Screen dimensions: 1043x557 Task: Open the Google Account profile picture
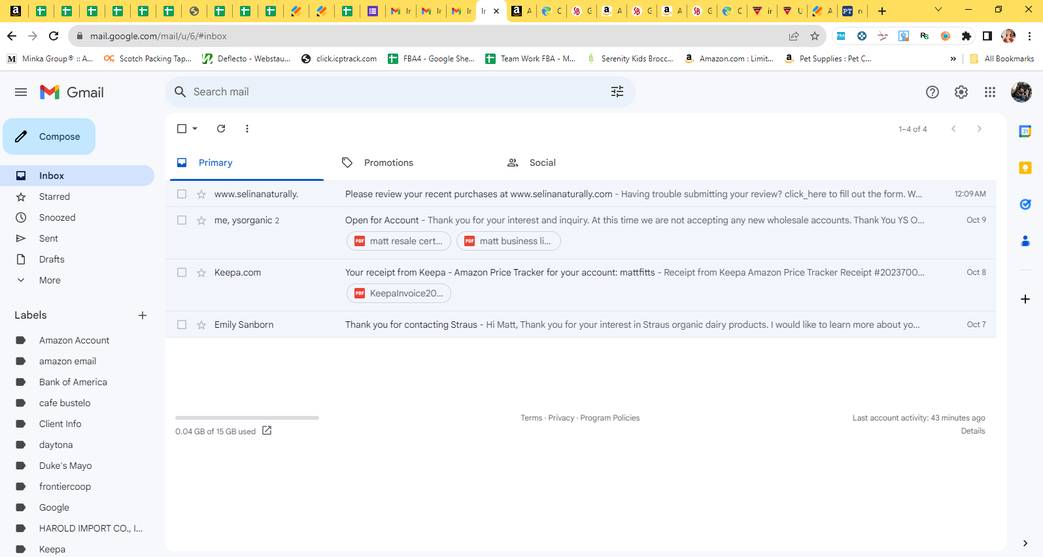1021,92
